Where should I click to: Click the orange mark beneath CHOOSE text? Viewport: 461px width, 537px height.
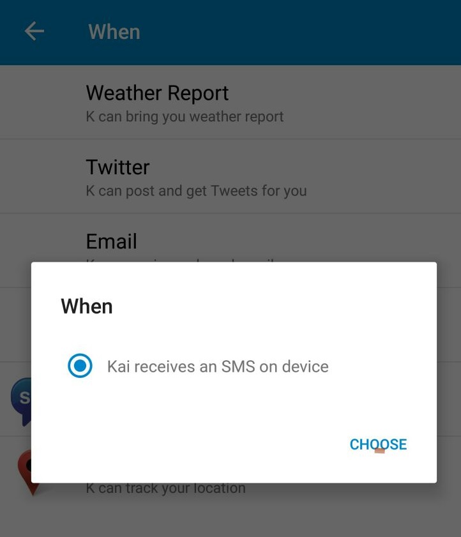pos(379,451)
